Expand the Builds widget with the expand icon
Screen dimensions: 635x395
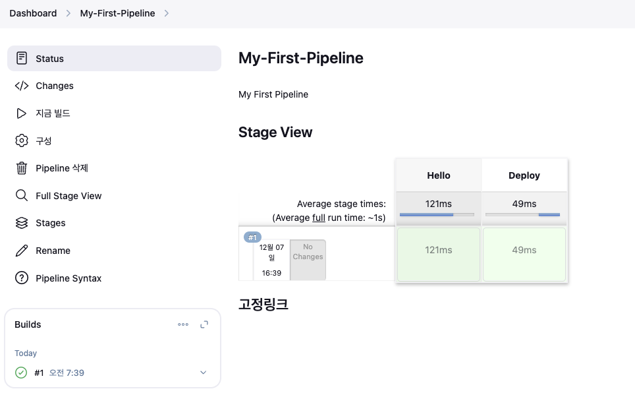(204, 324)
